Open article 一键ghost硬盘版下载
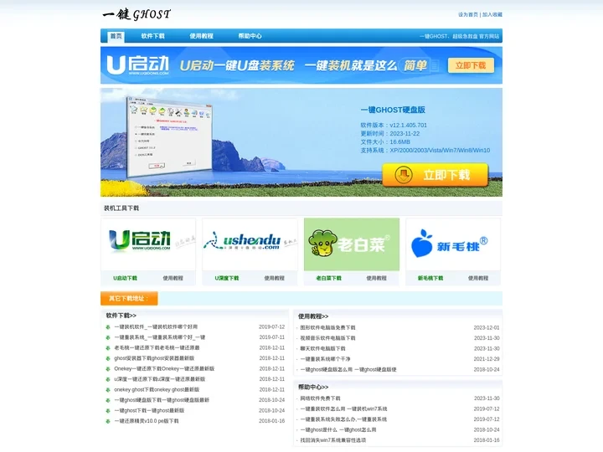This screenshot has height=452, width=603. [162, 400]
